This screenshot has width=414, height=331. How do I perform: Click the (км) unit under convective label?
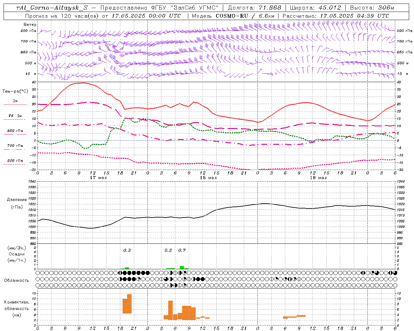17,315
